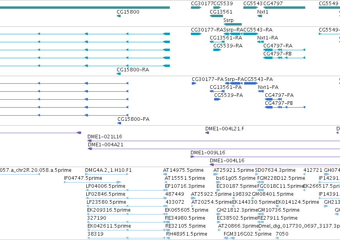340x240 pixels.
Task: Click the DME1-004L21.F clone label
Action: point(225,129)
